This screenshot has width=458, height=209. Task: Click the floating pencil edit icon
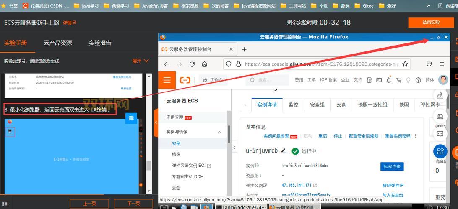coord(440,95)
